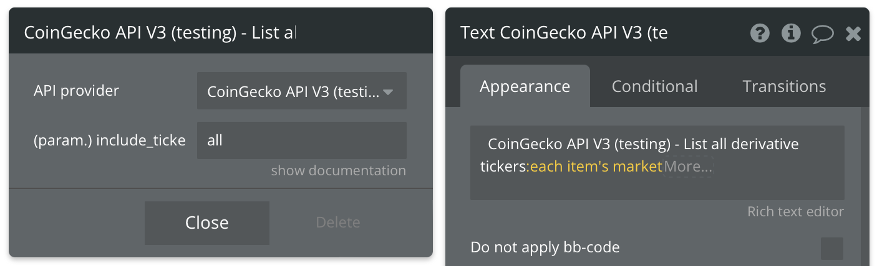
Task: Enable the Do not apply bb-code checkbox
Action: point(832,248)
